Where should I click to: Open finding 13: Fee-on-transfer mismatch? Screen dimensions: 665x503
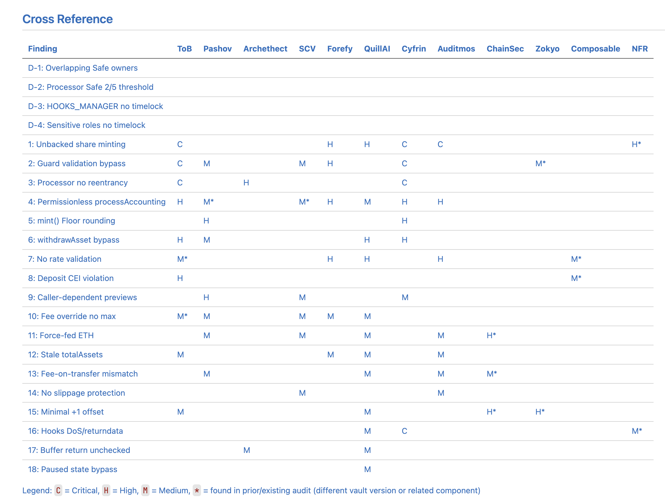[83, 374]
